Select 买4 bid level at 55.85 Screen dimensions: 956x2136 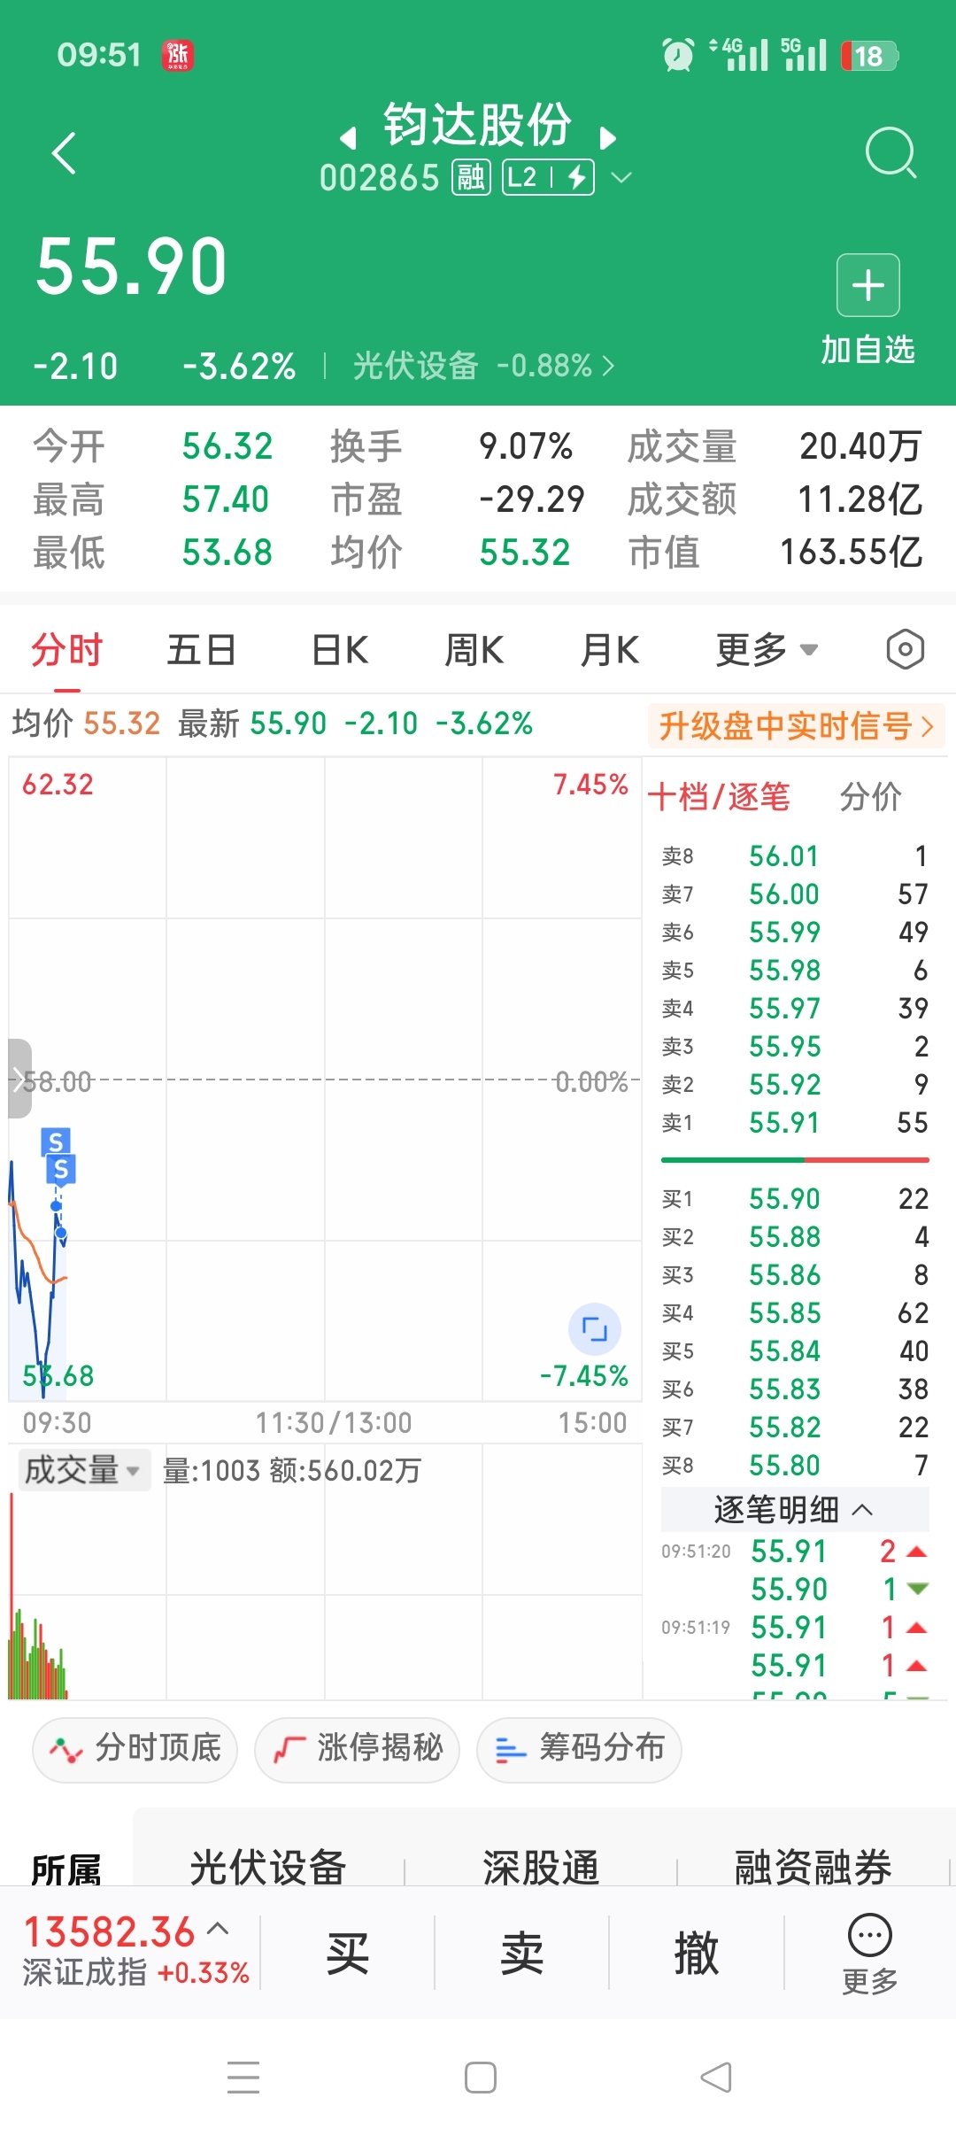pos(795,1313)
